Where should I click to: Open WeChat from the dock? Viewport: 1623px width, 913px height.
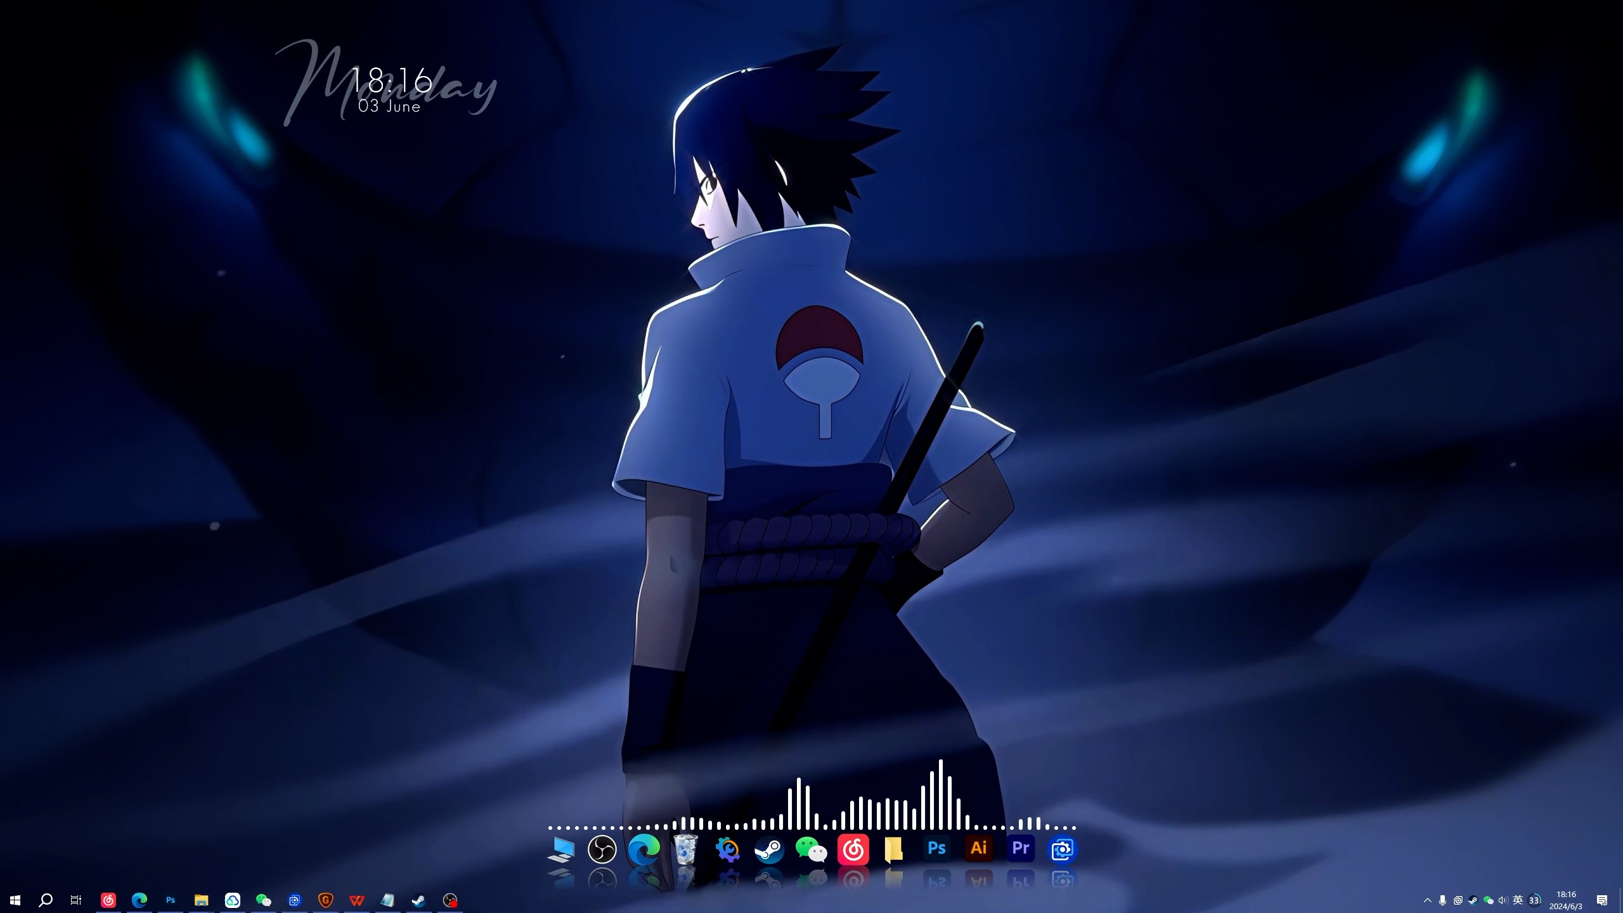click(811, 850)
